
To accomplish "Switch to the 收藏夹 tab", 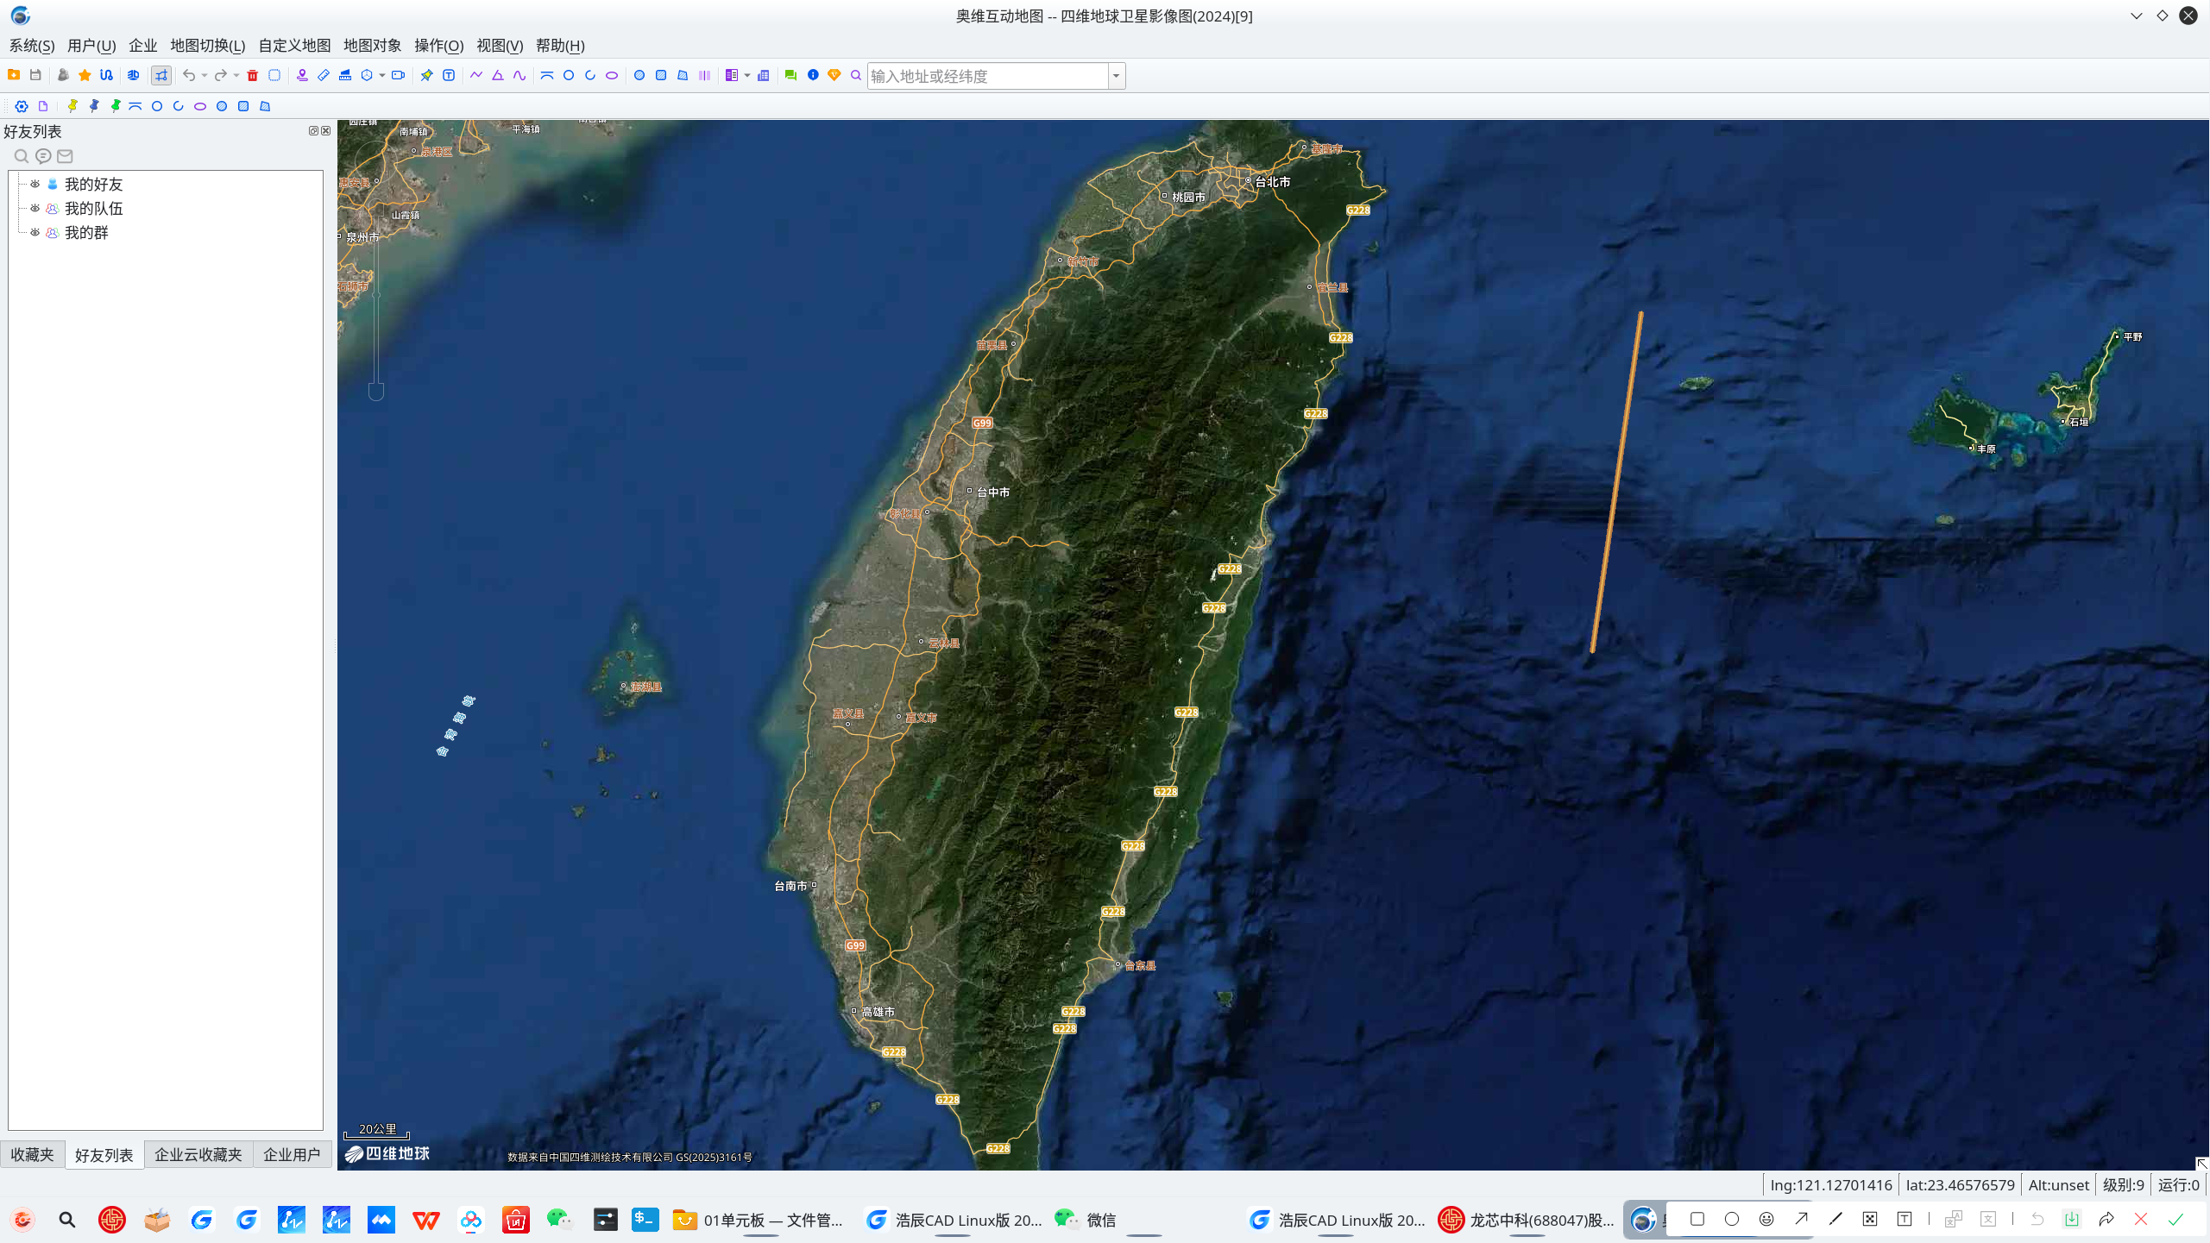I will (33, 1154).
